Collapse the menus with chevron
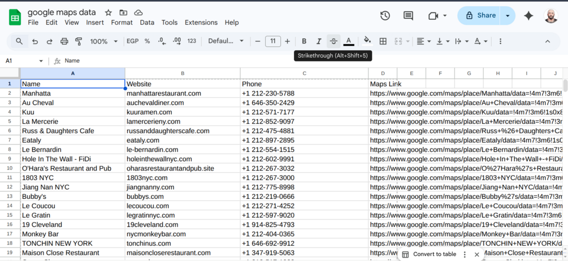Viewport: 568px width, 261px height. [x=547, y=41]
